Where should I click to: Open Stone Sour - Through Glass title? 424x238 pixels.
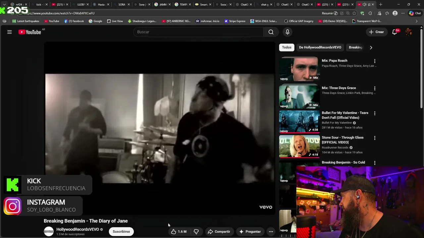[343, 140]
